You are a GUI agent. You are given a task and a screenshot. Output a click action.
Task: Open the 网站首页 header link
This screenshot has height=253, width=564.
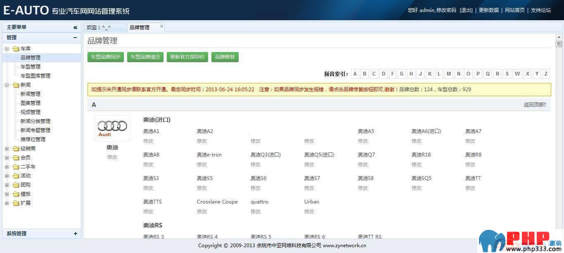[x=515, y=10]
